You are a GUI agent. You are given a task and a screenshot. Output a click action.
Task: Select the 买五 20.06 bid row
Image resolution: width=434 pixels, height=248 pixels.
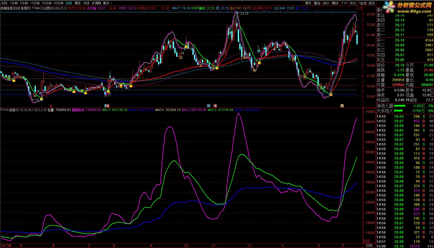(405, 60)
